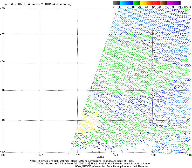This screenshot has width=192, height=168.
Task: Click the -180 longitude axis label
Action: (x=3, y=155)
